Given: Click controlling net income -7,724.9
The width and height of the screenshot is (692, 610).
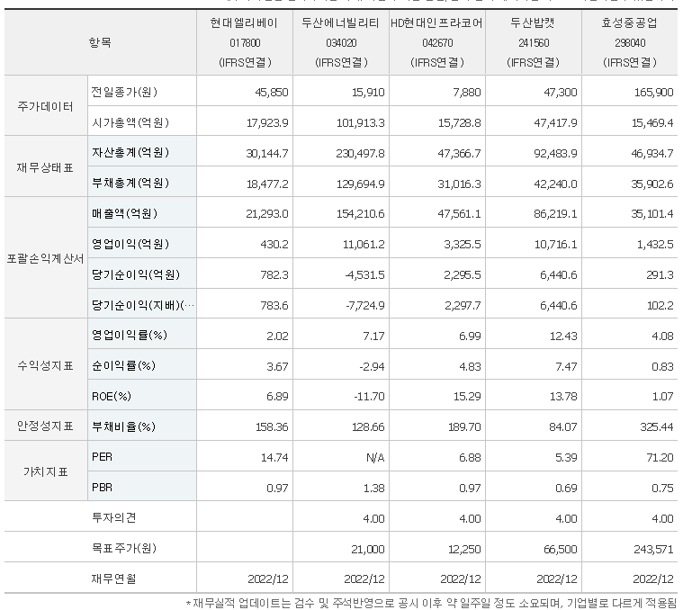Looking at the screenshot, I should 364,305.
